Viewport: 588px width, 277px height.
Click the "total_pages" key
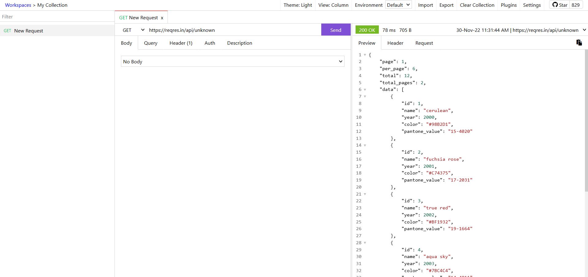pos(398,83)
